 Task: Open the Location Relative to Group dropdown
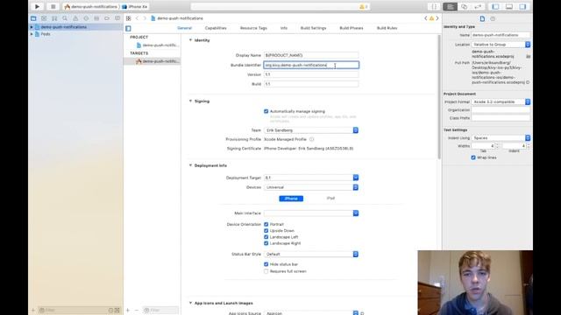point(501,45)
